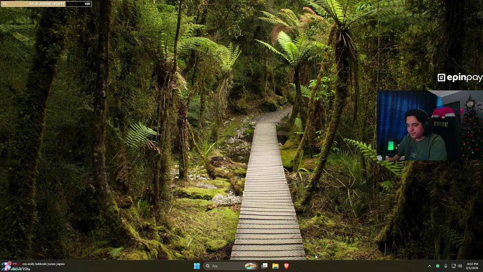Open the Windows Start menu
The width and height of the screenshot is (483, 272).
[x=197, y=266]
